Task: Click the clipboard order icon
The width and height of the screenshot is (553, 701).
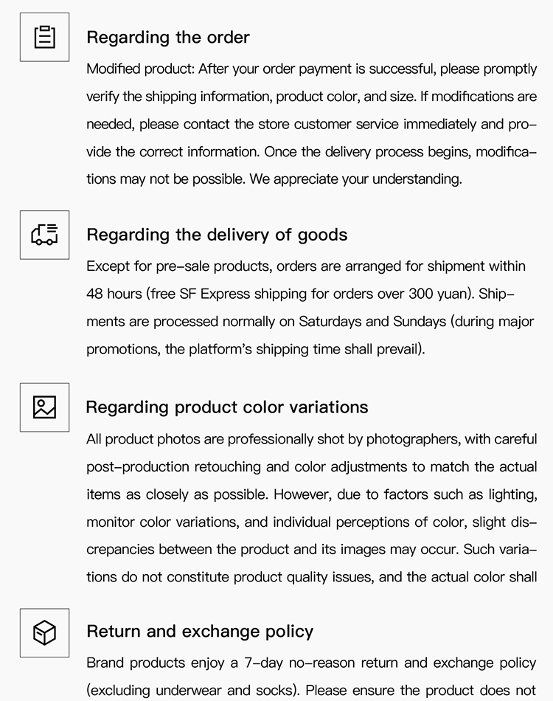Action: point(44,37)
